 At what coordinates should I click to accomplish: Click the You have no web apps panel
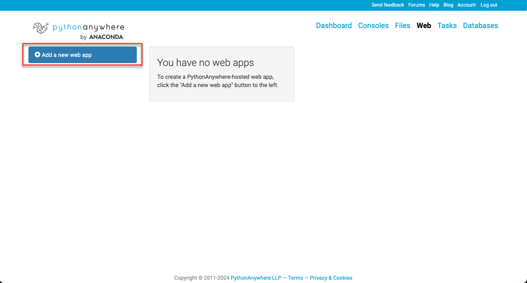pyautogui.click(x=222, y=74)
